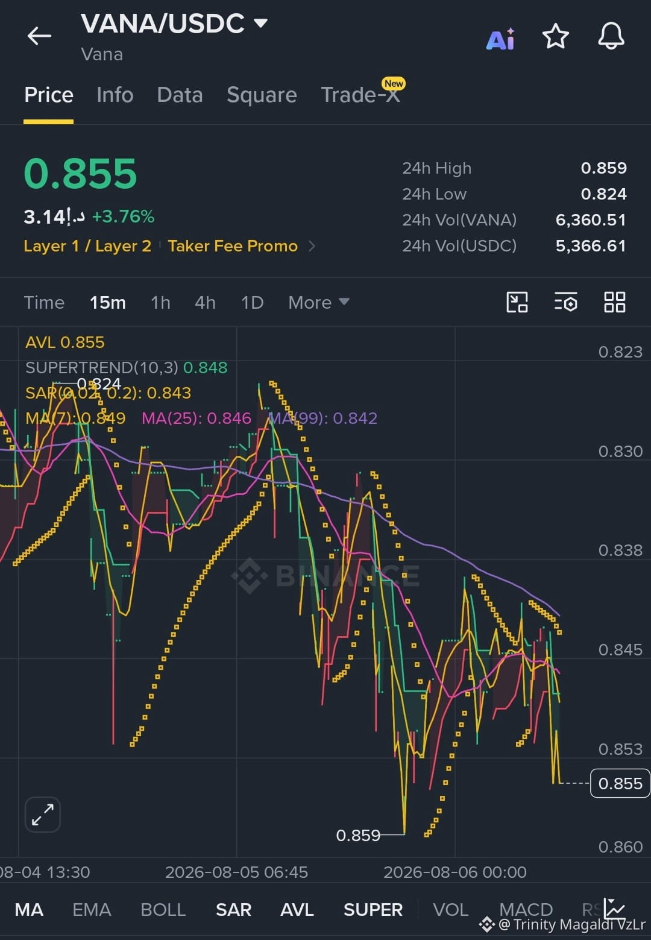Screen dimensions: 651x940
Task: Toggle the SUPER indicator
Action: (373, 909)
